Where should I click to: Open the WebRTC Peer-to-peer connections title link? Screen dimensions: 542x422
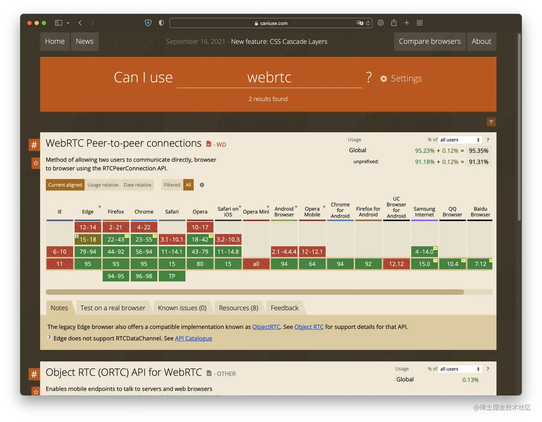[124, 143]
